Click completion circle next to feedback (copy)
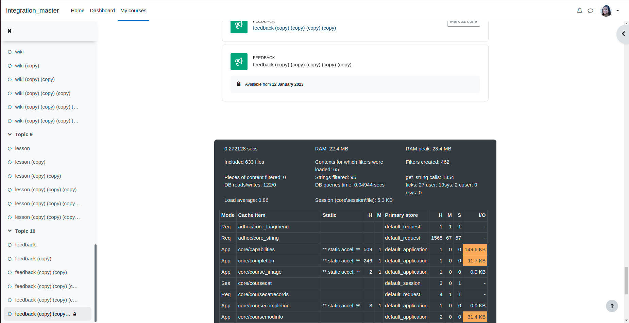The height and width of the screenshot is (323, 629). pyautogui.click(x=10, y=259)
